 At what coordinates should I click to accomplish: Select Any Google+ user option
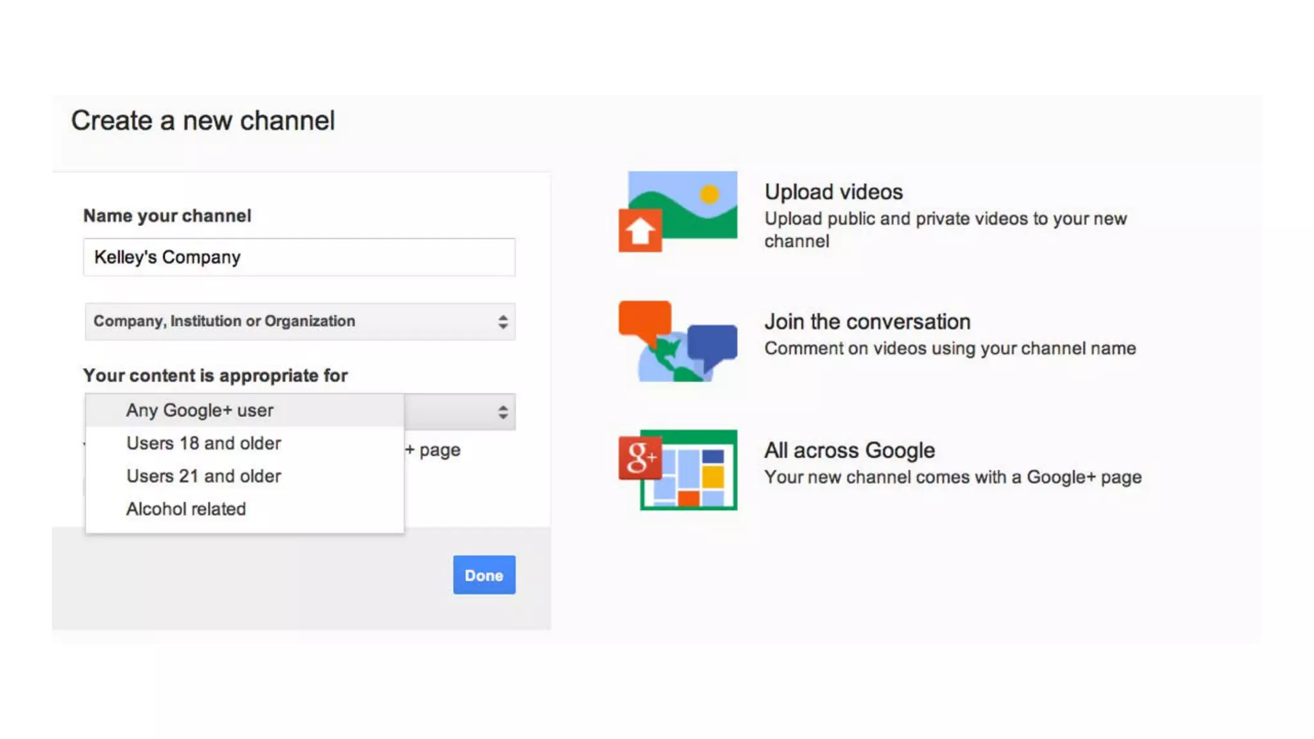coord(200,411)
